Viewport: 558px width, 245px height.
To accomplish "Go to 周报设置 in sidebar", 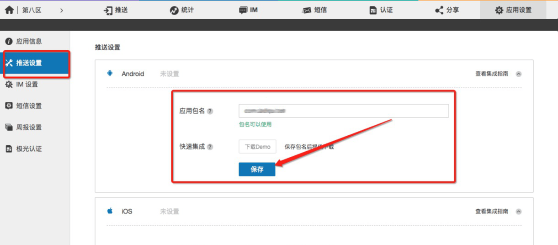I will [x=29, y=127].
